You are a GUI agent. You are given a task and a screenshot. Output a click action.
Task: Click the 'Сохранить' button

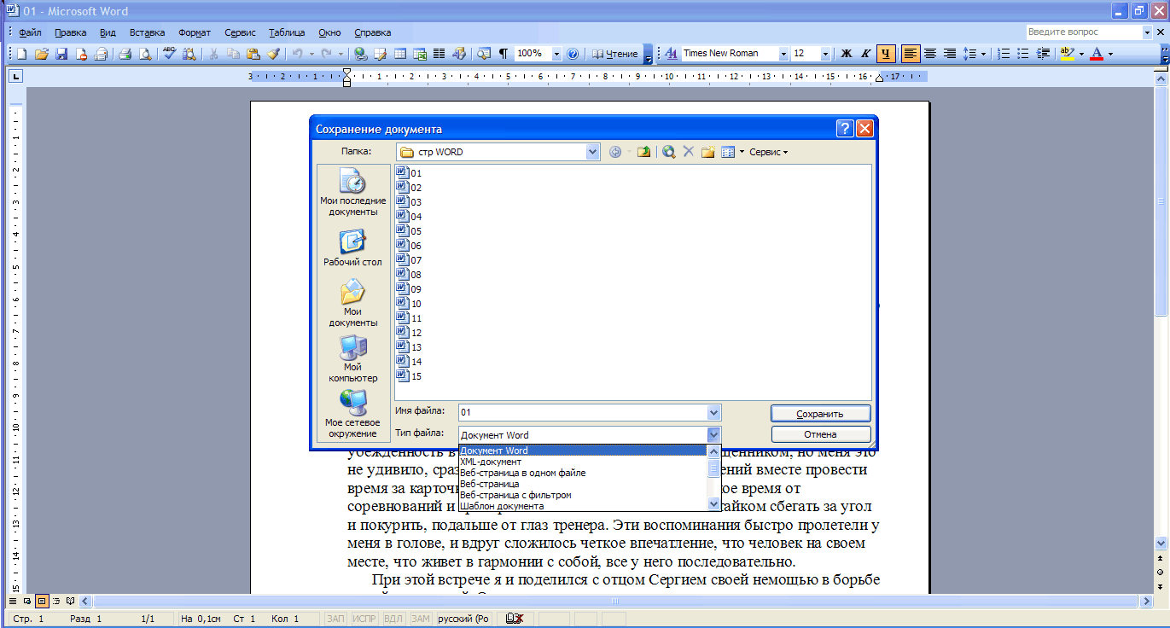pyautogui.click(x=820, y=413)
